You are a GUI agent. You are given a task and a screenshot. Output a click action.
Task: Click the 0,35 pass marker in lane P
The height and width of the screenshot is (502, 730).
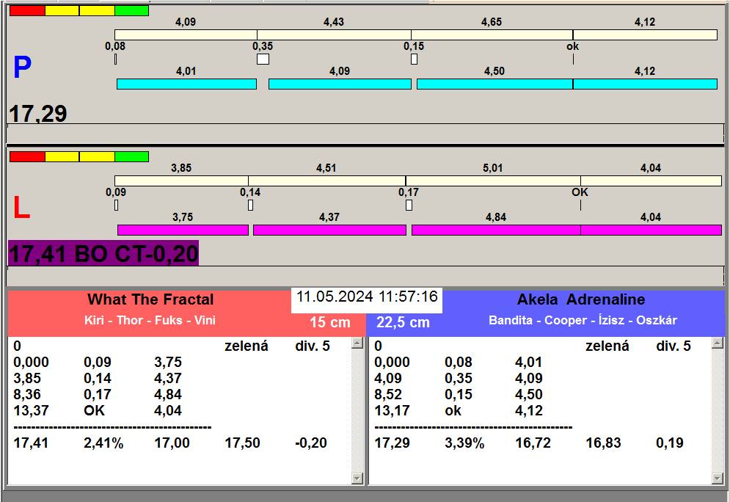coord(263,59)
